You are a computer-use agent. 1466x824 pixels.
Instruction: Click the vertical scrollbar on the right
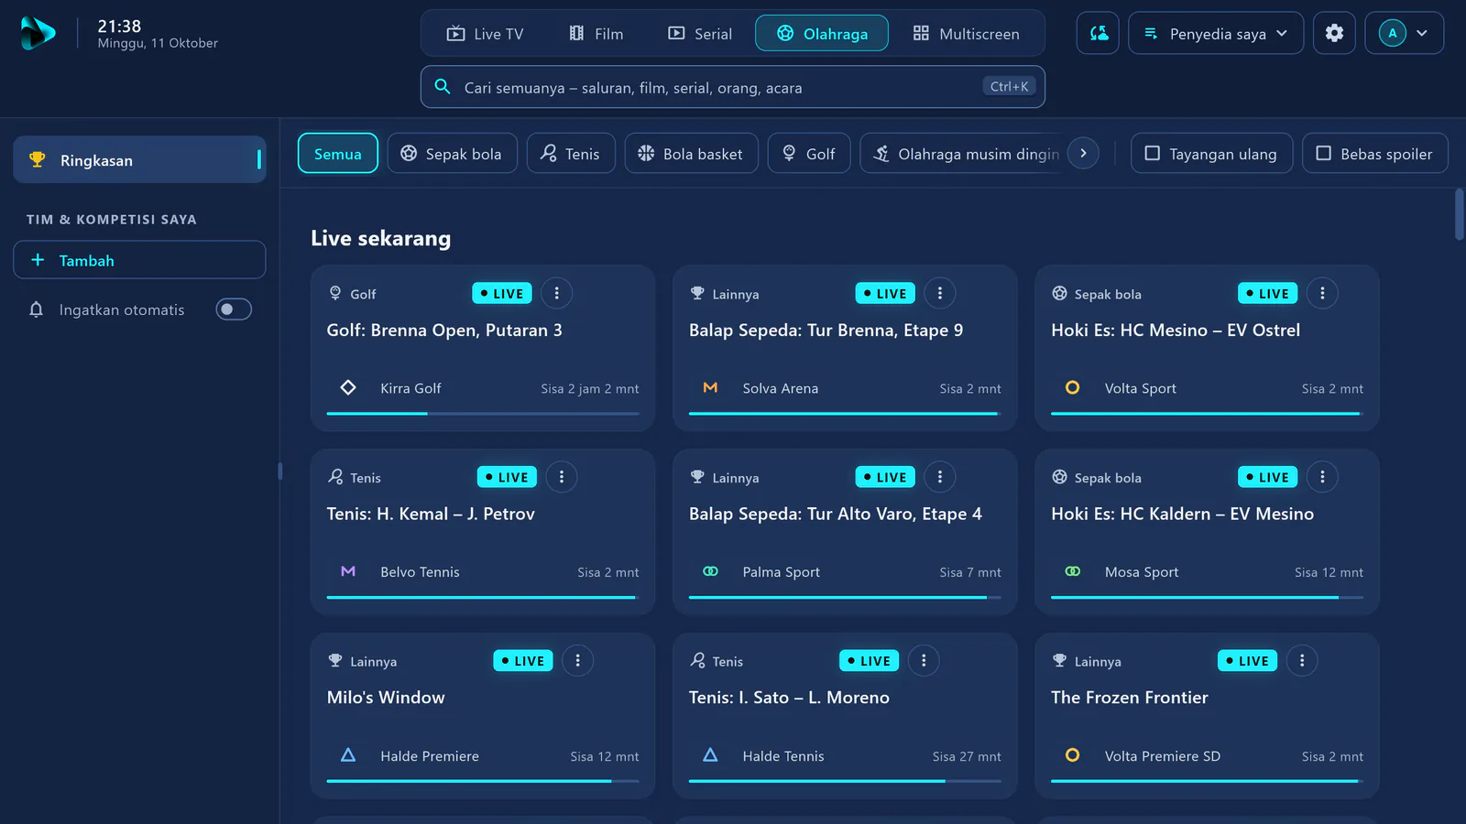tap(1460, 214)
